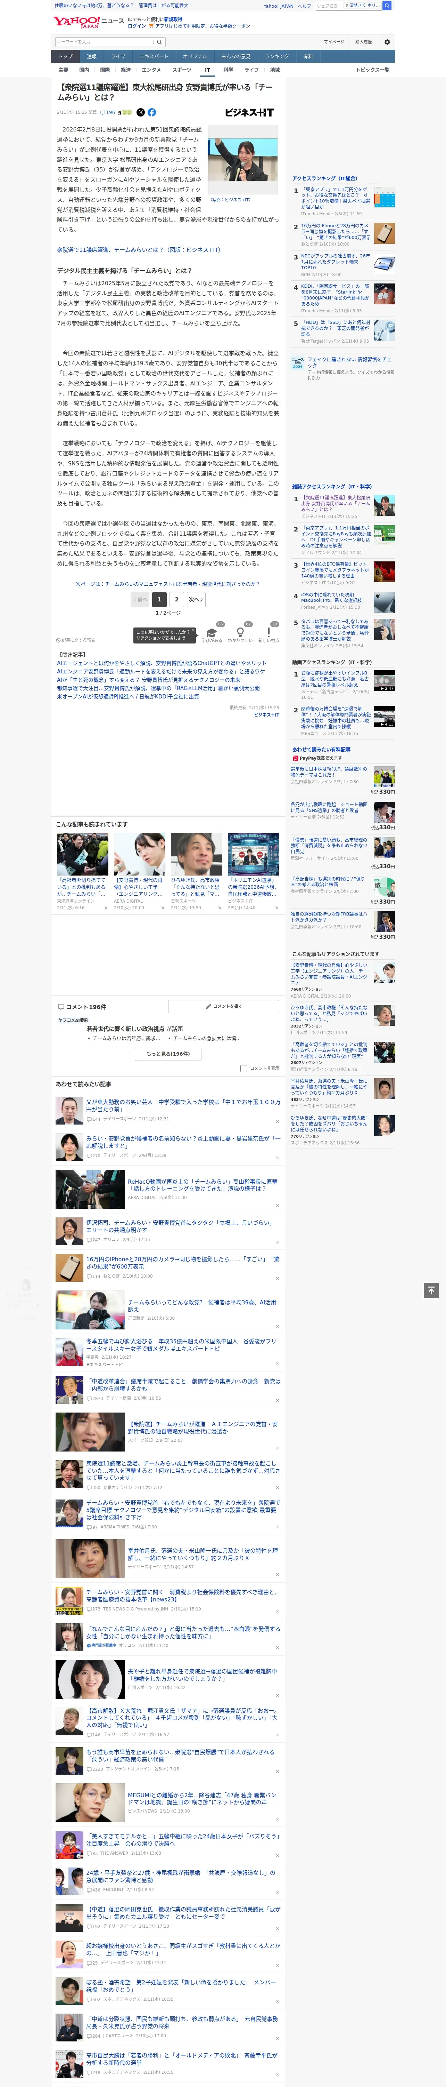The image size is (446, 2087).
Task: Click the scroll-to-top arrow button
Action: 431,1290
